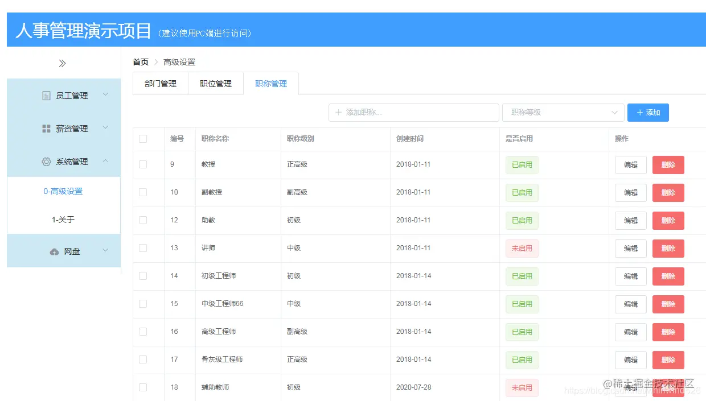706x401 pixels.
Task: Delete the 骨灰级工程师 row
Action: click(x=668, y=360)
